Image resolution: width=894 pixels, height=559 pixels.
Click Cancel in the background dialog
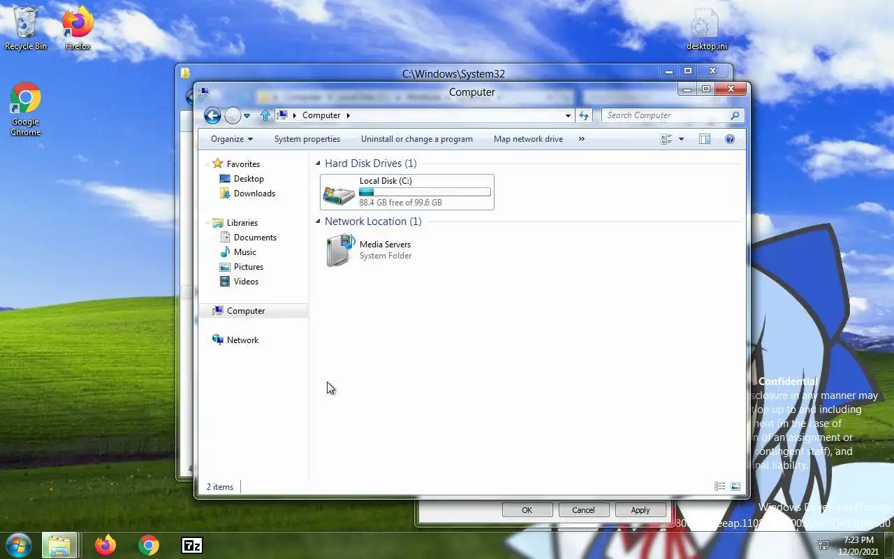coord(583,510)
